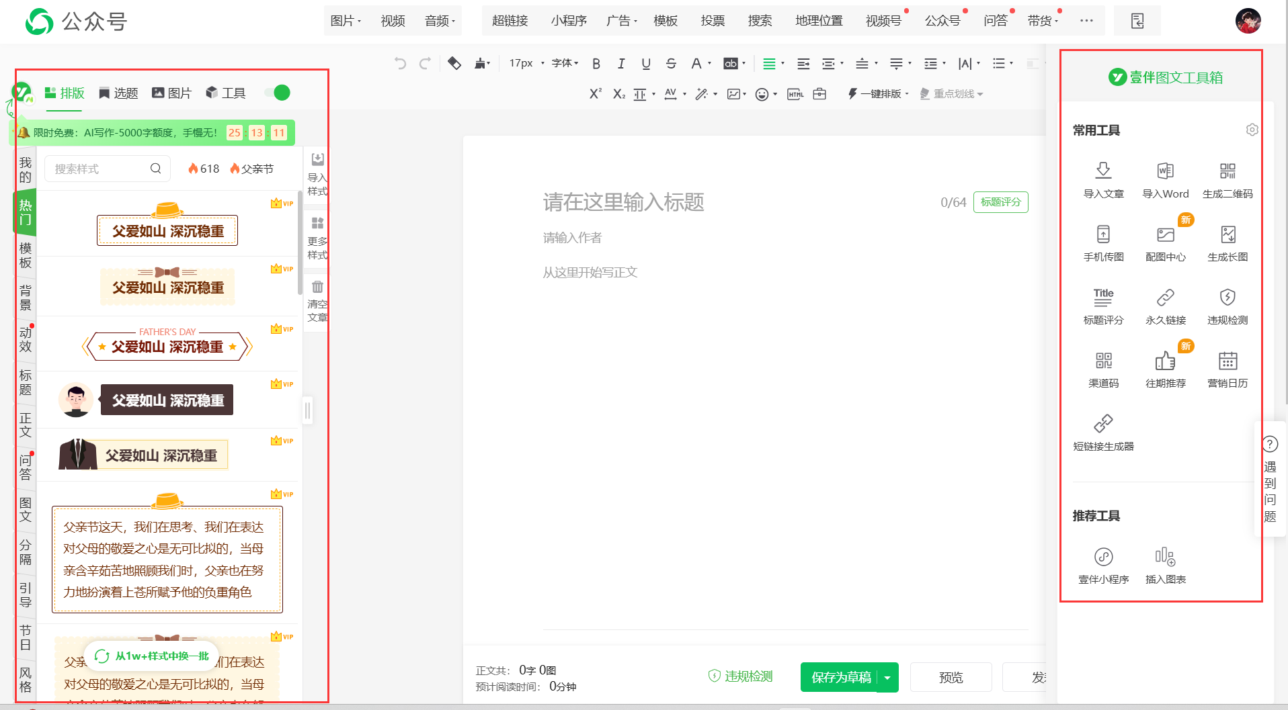Open 生成长图 long image tool

pos(1227,243)
